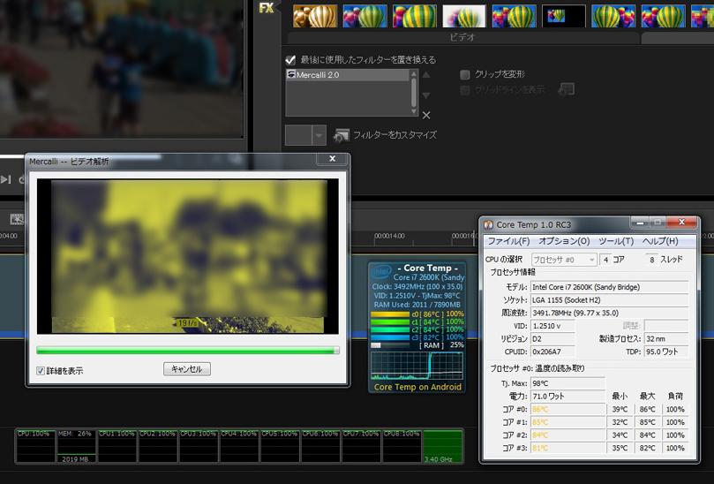Click the CPU load graph in gadget
The width and height of the screenshot is (714, 484).
coord(417,366)
